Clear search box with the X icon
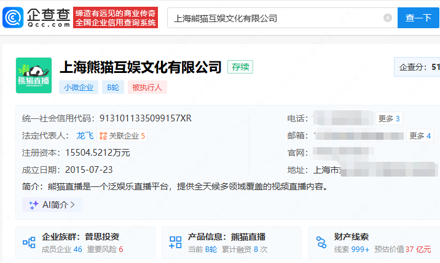Image resolution: width=440 pixels, height=263 pixels. point(388,18)
